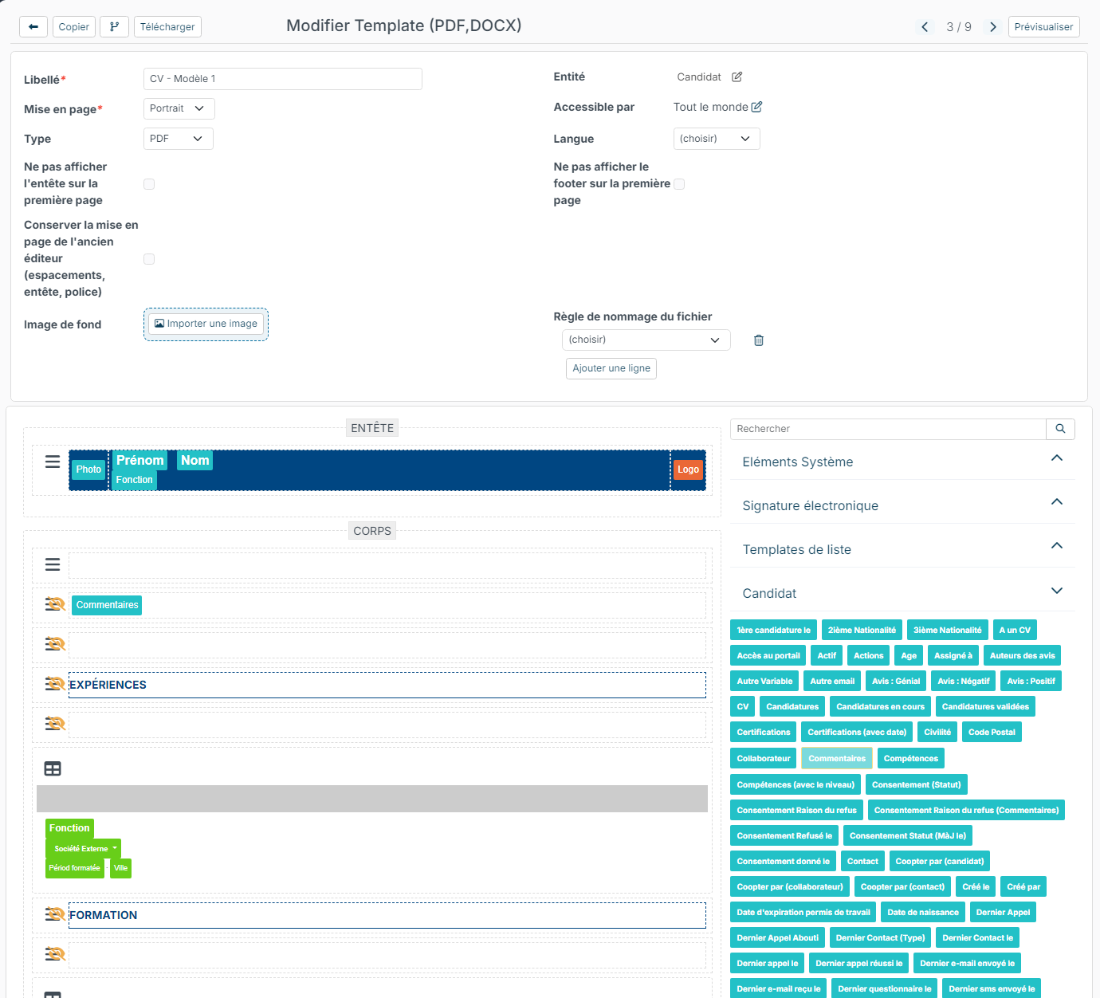Collapse the Candidat section
The height and width of the screenshot is (998, 1100).
[902, 593]
